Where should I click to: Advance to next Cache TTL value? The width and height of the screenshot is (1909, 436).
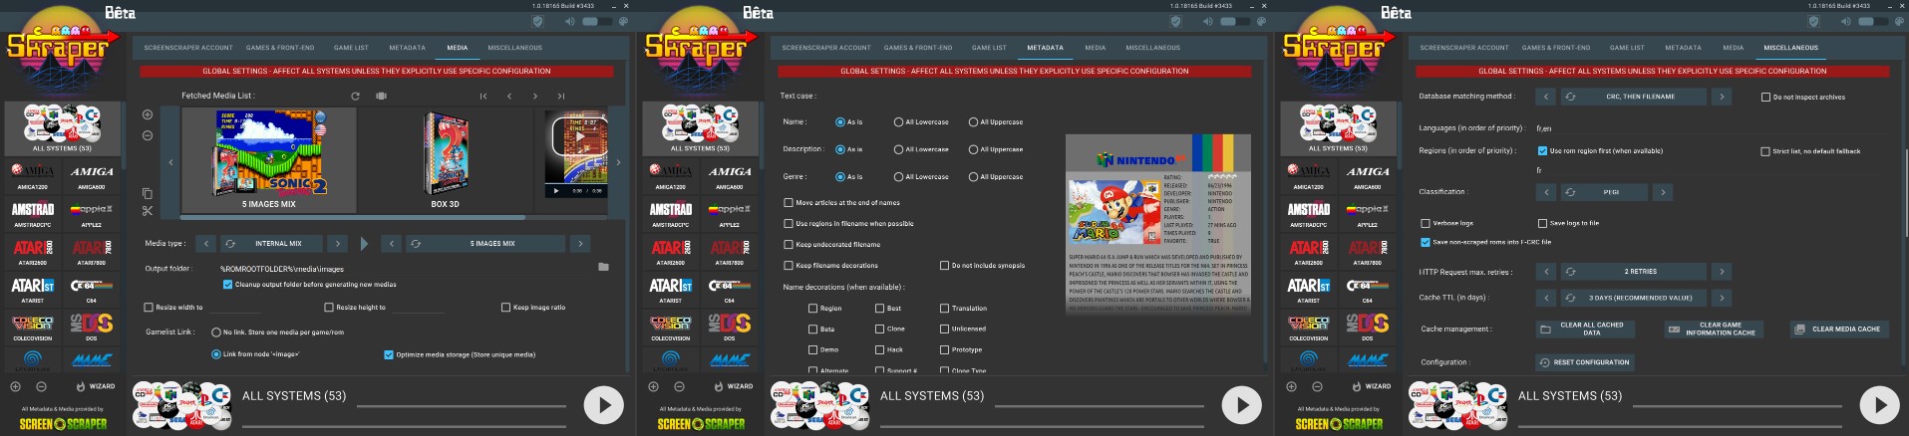click(x=1722, y=298)
